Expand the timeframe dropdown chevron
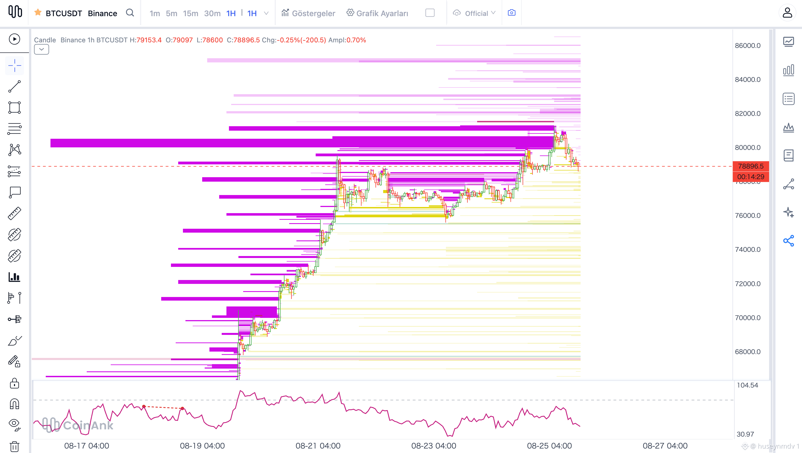Image resolution: width=802 pixels, height=453 pixels. pyautogui.click(x=266, y=13)
